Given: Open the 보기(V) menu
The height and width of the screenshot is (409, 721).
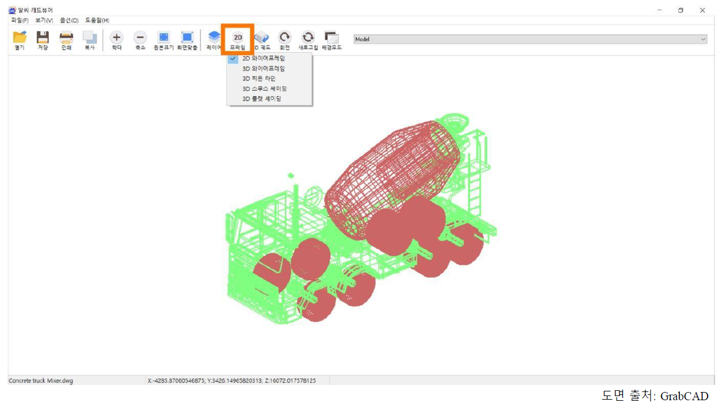Looking at the screenshot, I should (44, 21).
